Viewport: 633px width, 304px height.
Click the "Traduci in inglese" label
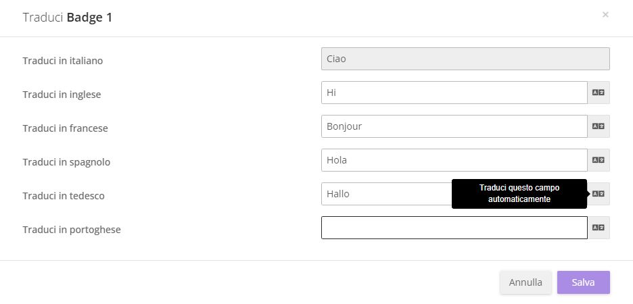click(62, 95)
